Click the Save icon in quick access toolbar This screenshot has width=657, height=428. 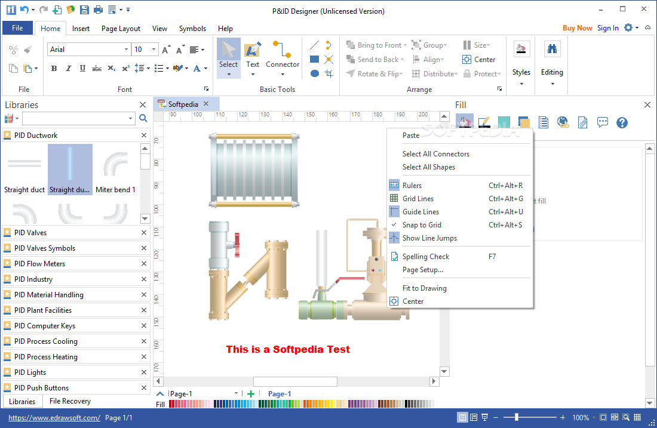84,10
